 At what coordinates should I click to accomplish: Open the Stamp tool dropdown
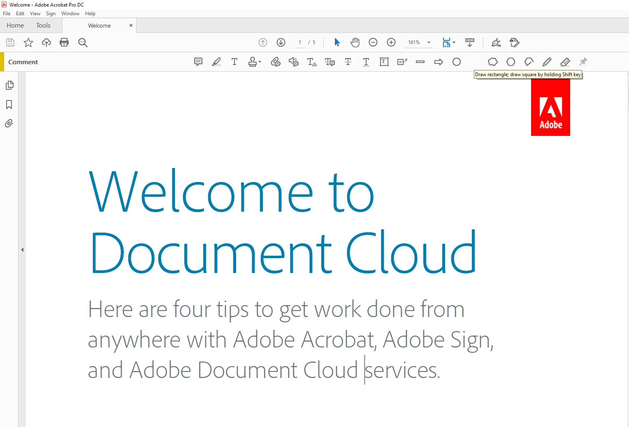click(x=255, y=62)
